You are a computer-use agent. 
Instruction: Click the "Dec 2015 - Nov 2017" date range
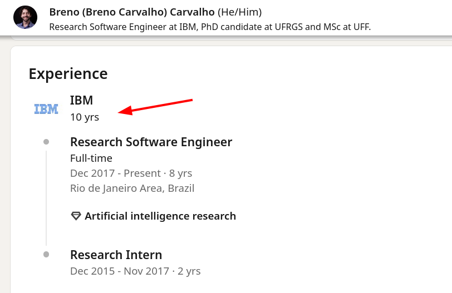point(119,271)
